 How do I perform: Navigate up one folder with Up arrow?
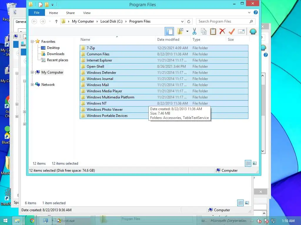(56, 21)
